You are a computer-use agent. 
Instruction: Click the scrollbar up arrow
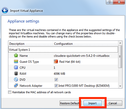(x=120, y=43)
